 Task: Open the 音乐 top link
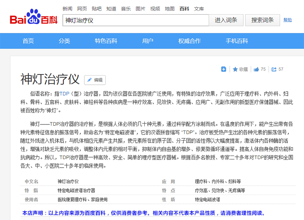[x=126, y=9]
